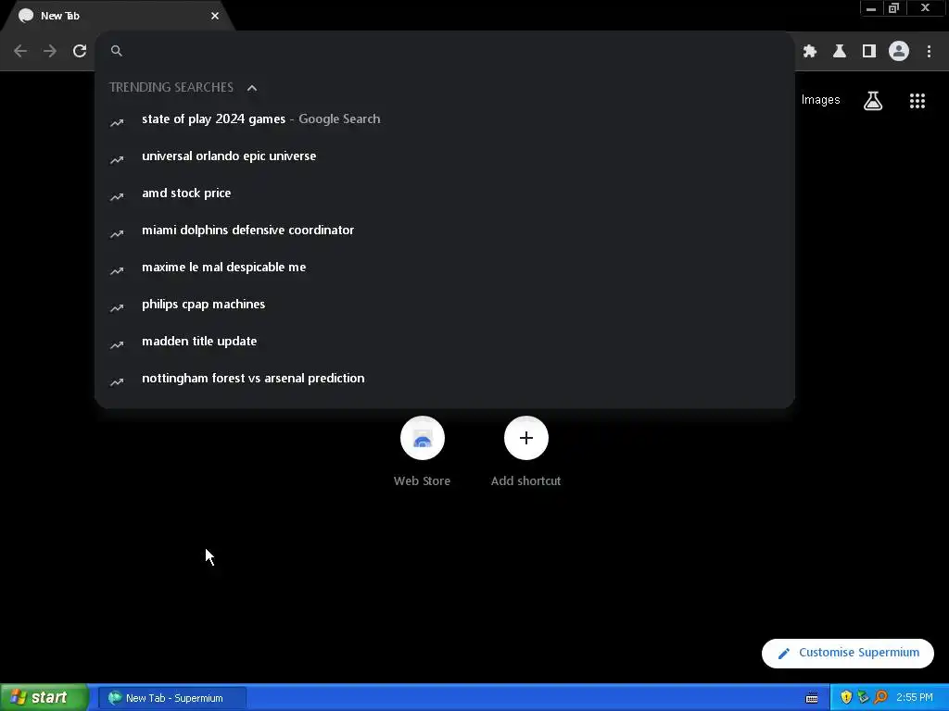
Task: Collapse the Trending Searches section
Action: click(x=252, y=88)
